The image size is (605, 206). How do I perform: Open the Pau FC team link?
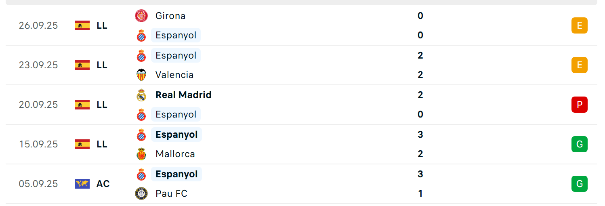click(x=171, y=193)
